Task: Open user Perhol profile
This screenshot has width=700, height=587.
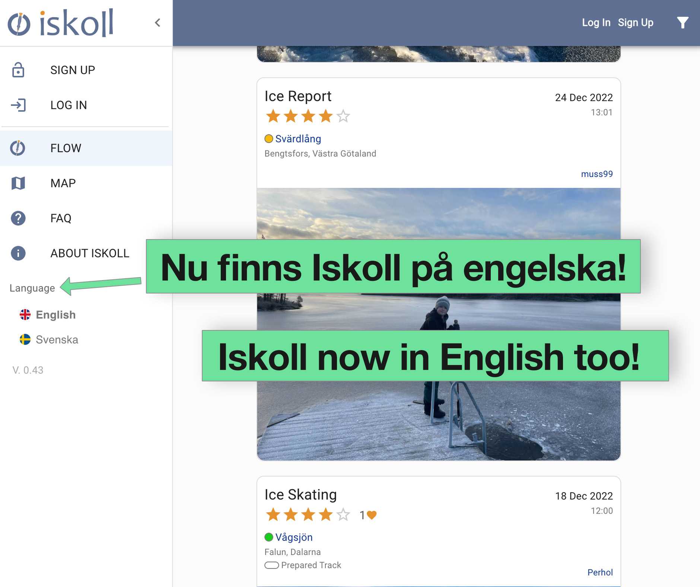Action: tap(600, 572)
